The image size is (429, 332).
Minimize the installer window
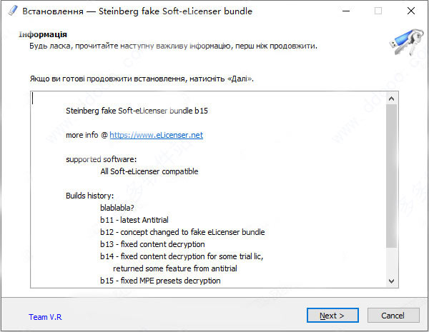pyautogui.click(x=345, y=11)
